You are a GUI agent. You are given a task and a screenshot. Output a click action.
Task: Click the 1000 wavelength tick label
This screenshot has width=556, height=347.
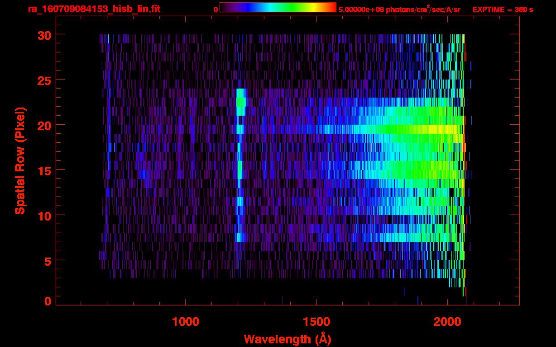point(186,321)
